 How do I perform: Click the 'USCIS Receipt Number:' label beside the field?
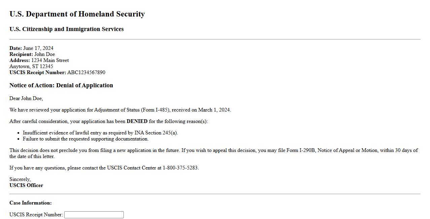click(x=36, y=215)
